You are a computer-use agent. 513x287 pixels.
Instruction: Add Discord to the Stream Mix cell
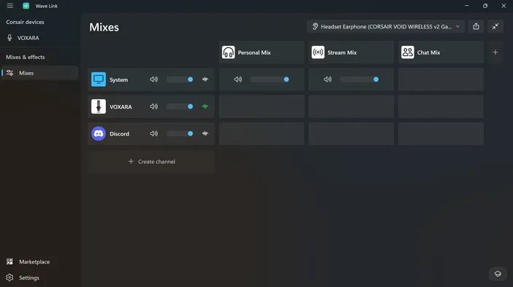click(x=351, y=133)
